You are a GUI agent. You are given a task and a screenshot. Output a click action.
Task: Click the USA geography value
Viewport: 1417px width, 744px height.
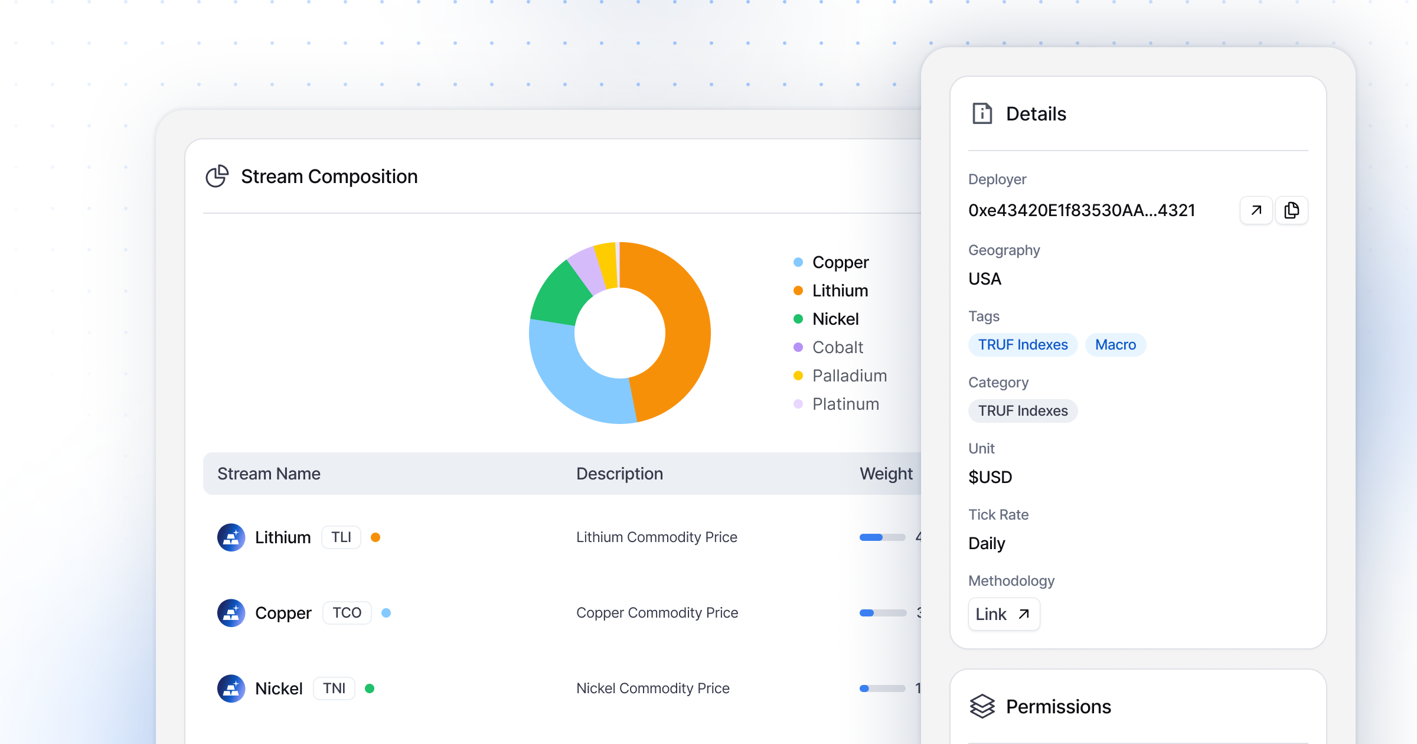985,279
